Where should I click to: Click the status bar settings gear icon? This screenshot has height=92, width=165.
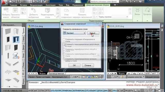pyautogui.click(x=145, y=90)
